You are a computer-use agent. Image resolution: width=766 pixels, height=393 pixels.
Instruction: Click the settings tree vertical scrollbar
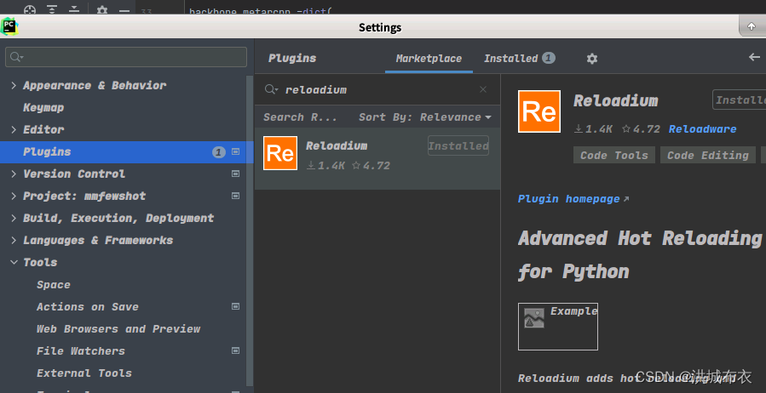click(249, 229)
